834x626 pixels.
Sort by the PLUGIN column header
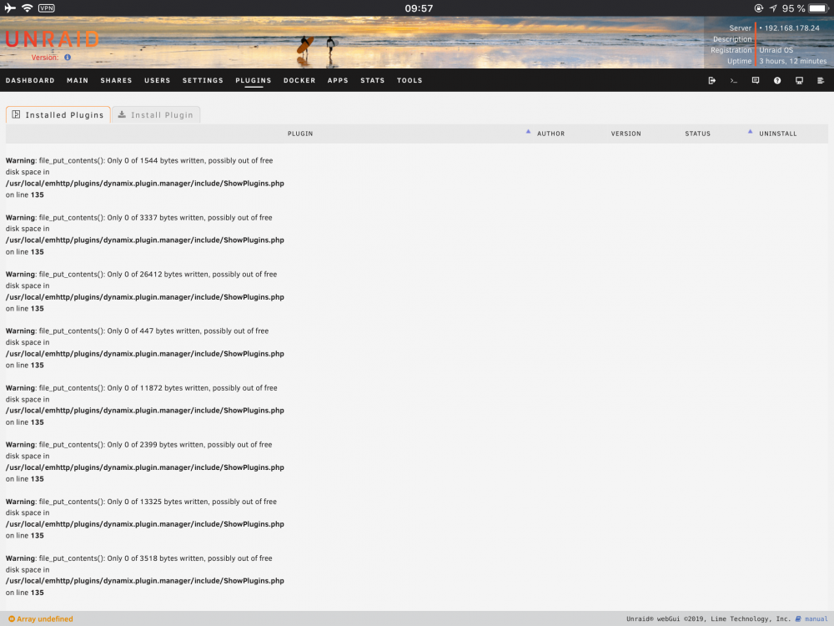(300, 134)
